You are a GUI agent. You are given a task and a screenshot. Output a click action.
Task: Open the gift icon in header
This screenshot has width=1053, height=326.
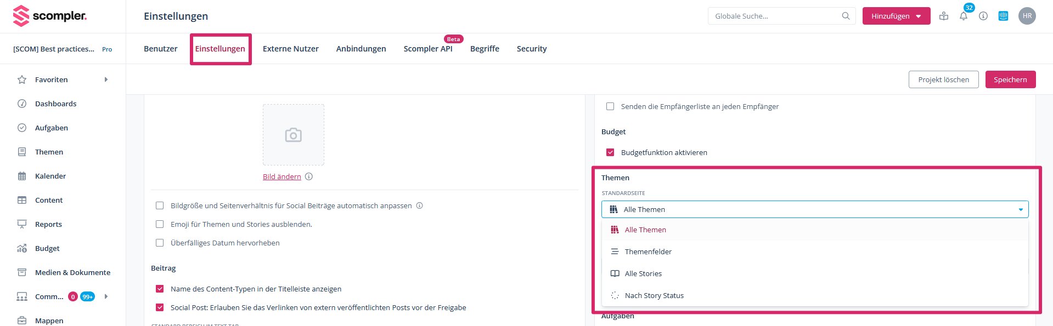[x=944, y=16]
